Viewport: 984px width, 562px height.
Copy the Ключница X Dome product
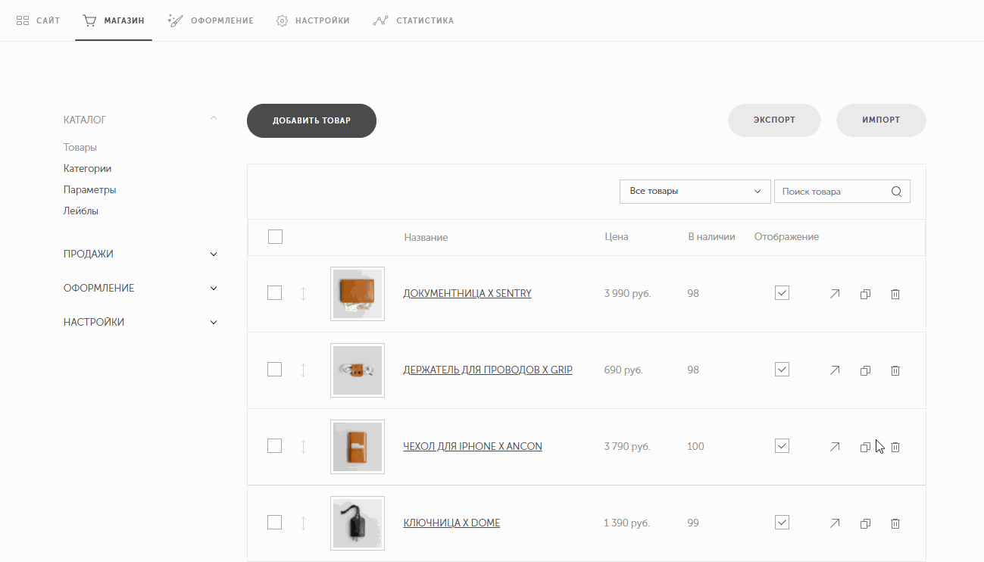click(x=865, y=523)
